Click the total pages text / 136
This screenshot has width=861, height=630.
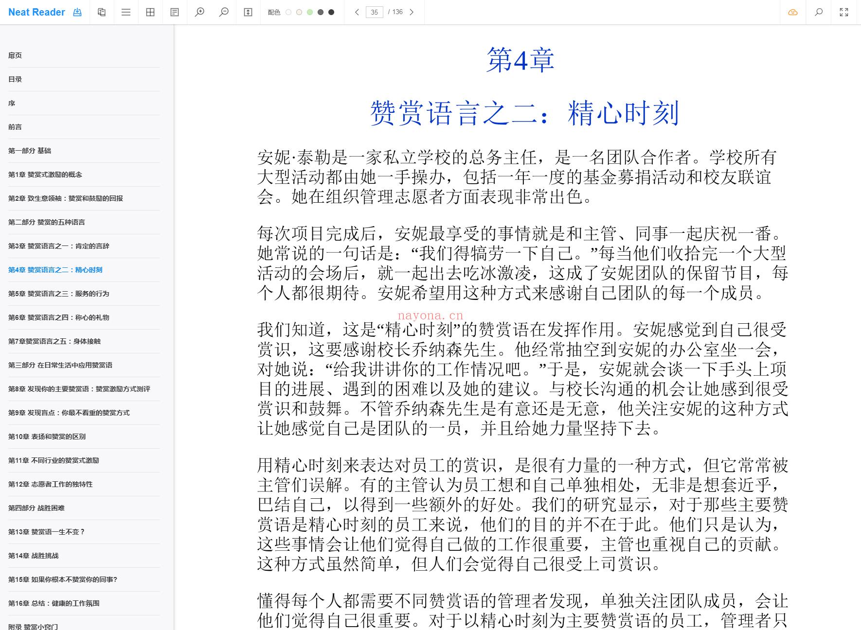coord(395,12)
